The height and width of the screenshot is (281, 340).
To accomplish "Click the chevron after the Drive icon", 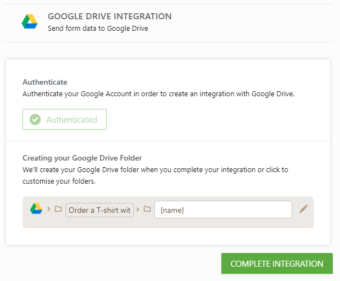I will click(49, 209).
